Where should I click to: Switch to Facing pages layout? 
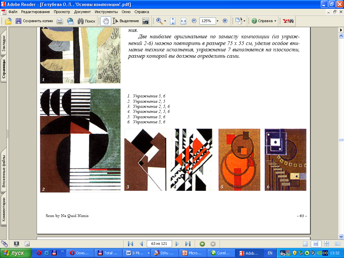click(338, 244)
